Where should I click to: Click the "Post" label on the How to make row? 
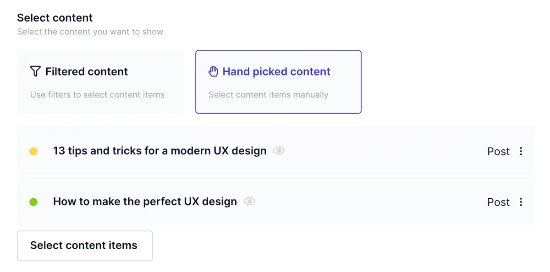498,202
